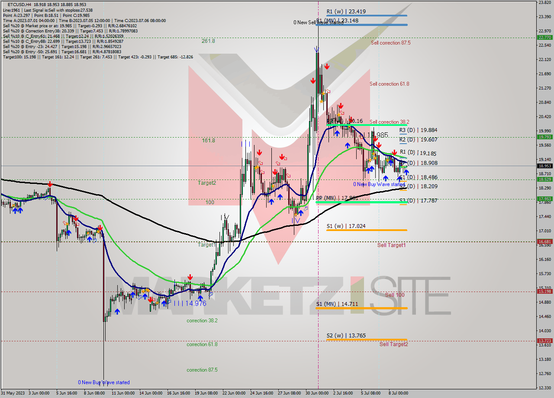Viewport: 554px width, 398px height.
Task: Select the green 19.793 price axis tag
Action: pos(544,137)
